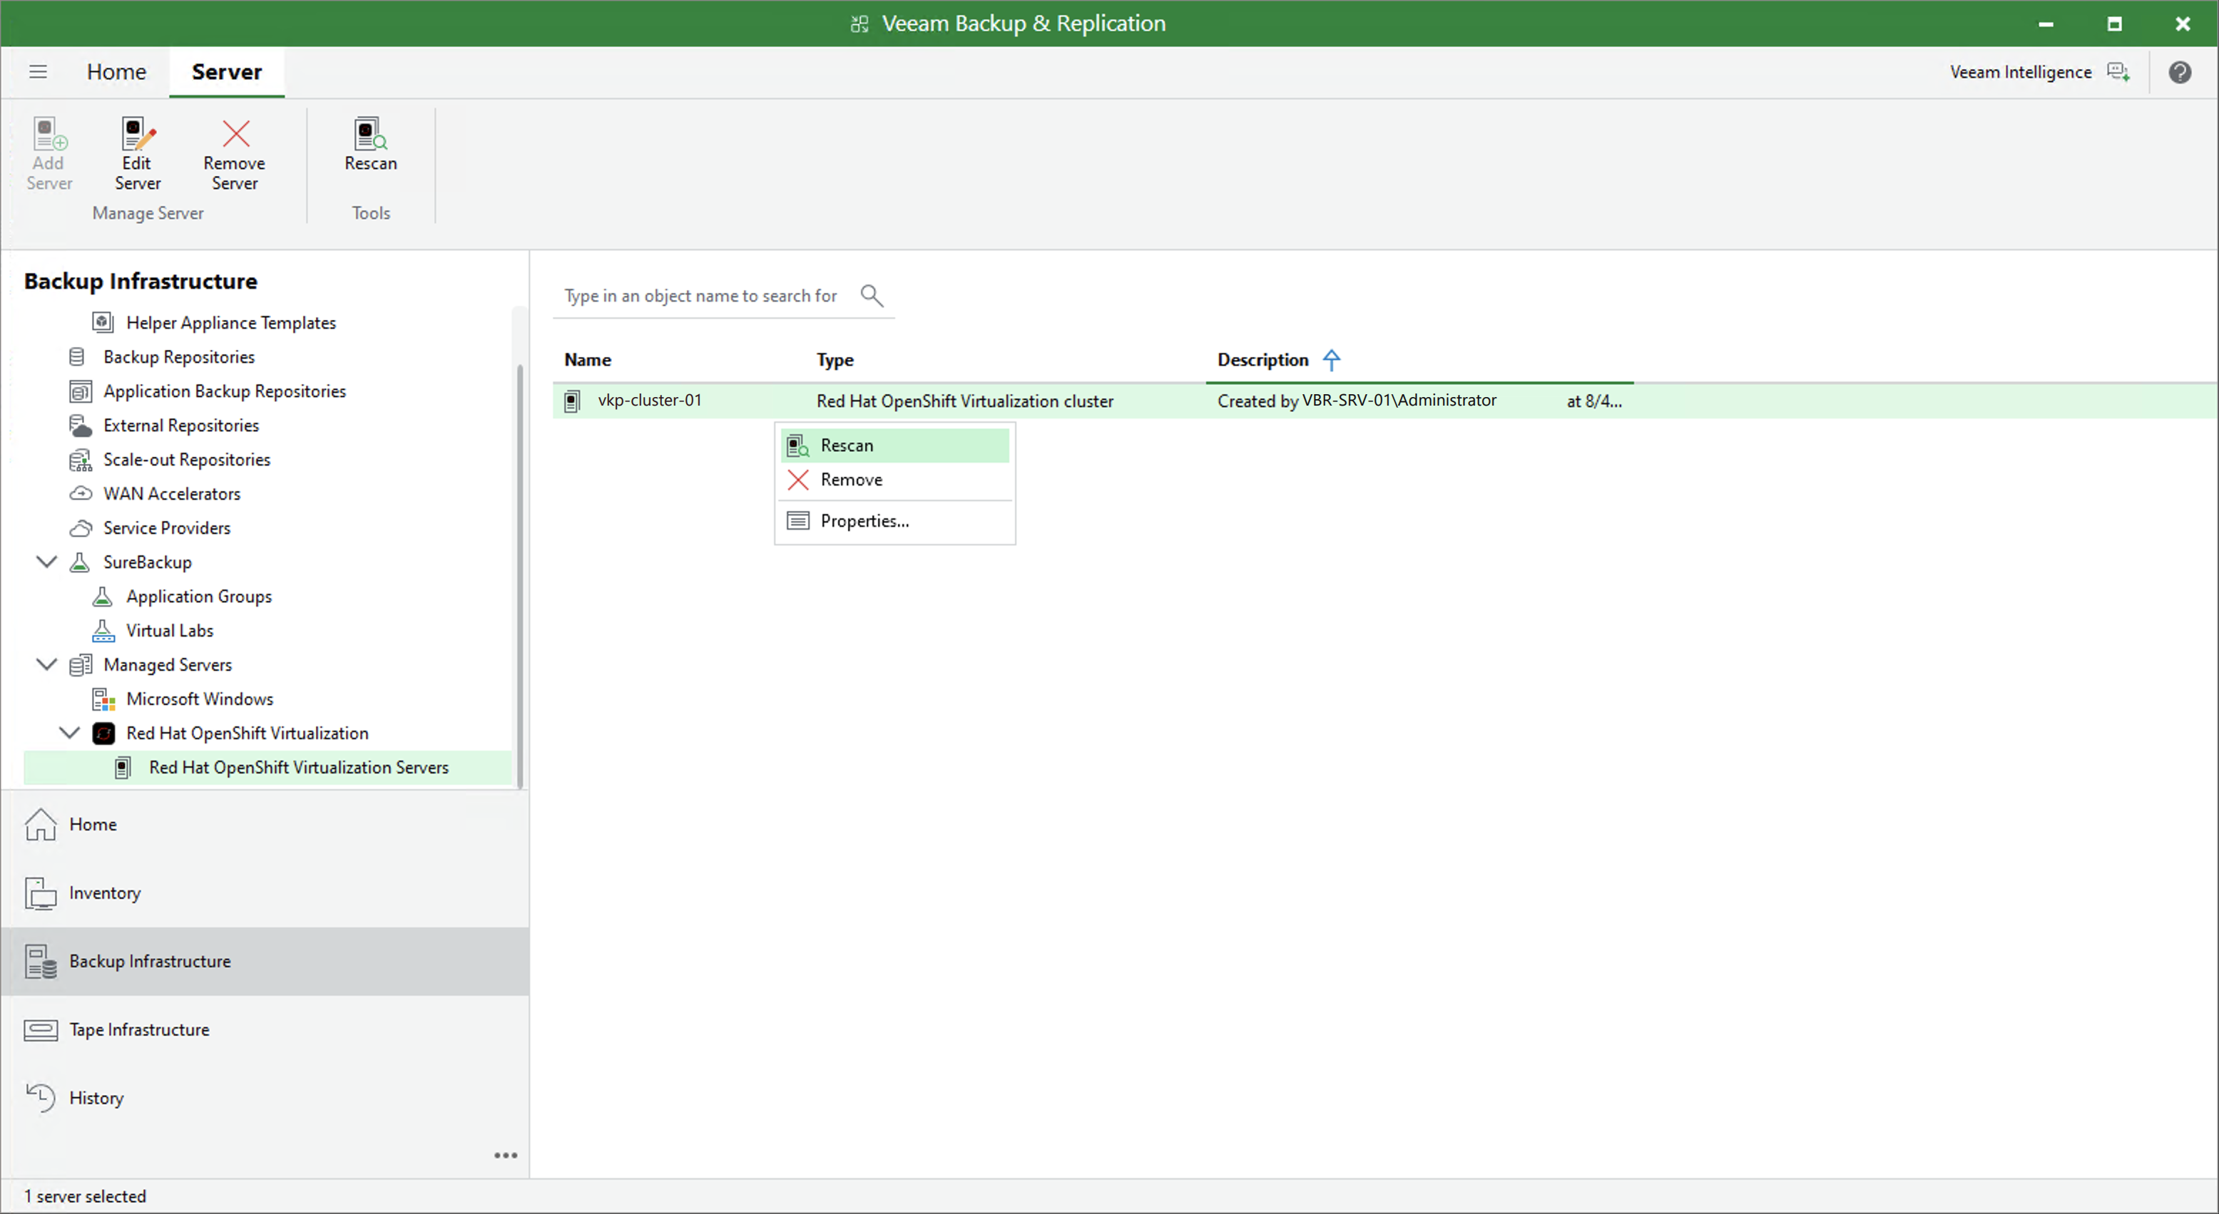
Task: Sort by the Type column header
Action: tap(835, 360)
